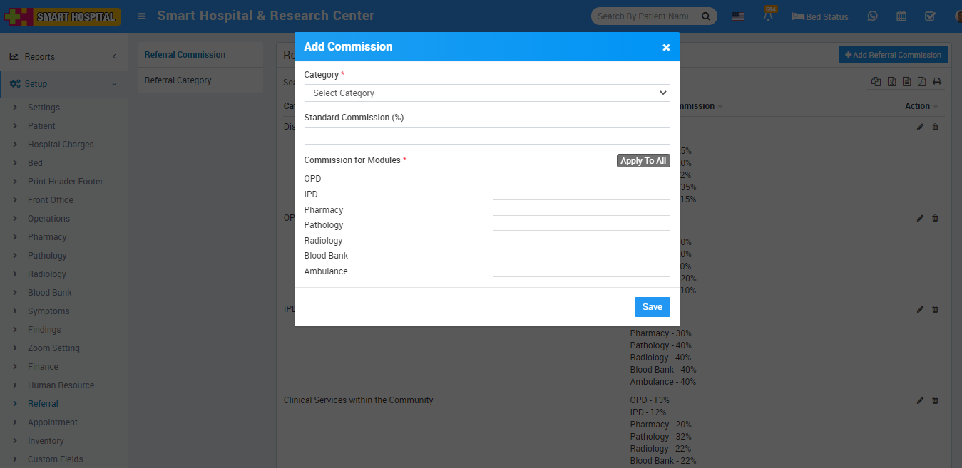Save the new commission
The image size is (962, 468).
point(652,307)
